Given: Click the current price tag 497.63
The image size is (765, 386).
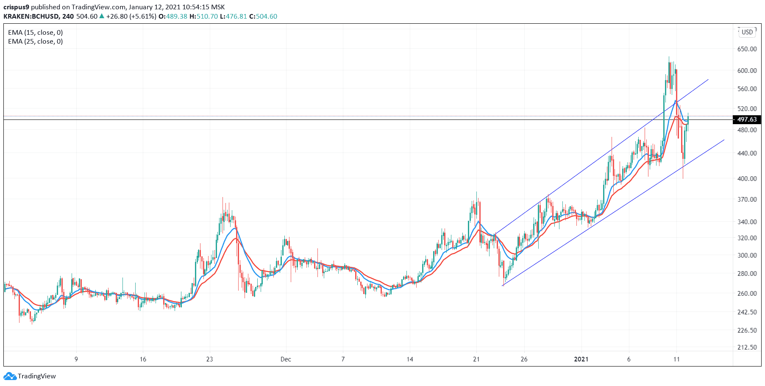Looking at the screenshot, I should coord(747,119).
